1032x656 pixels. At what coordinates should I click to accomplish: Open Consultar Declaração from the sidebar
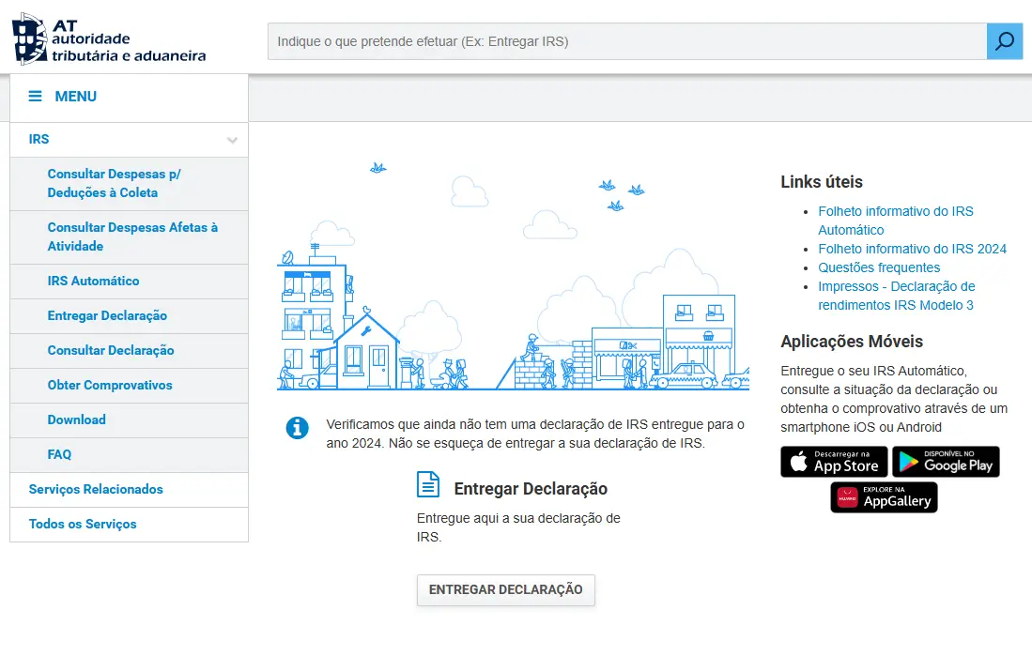click(111, 350)
